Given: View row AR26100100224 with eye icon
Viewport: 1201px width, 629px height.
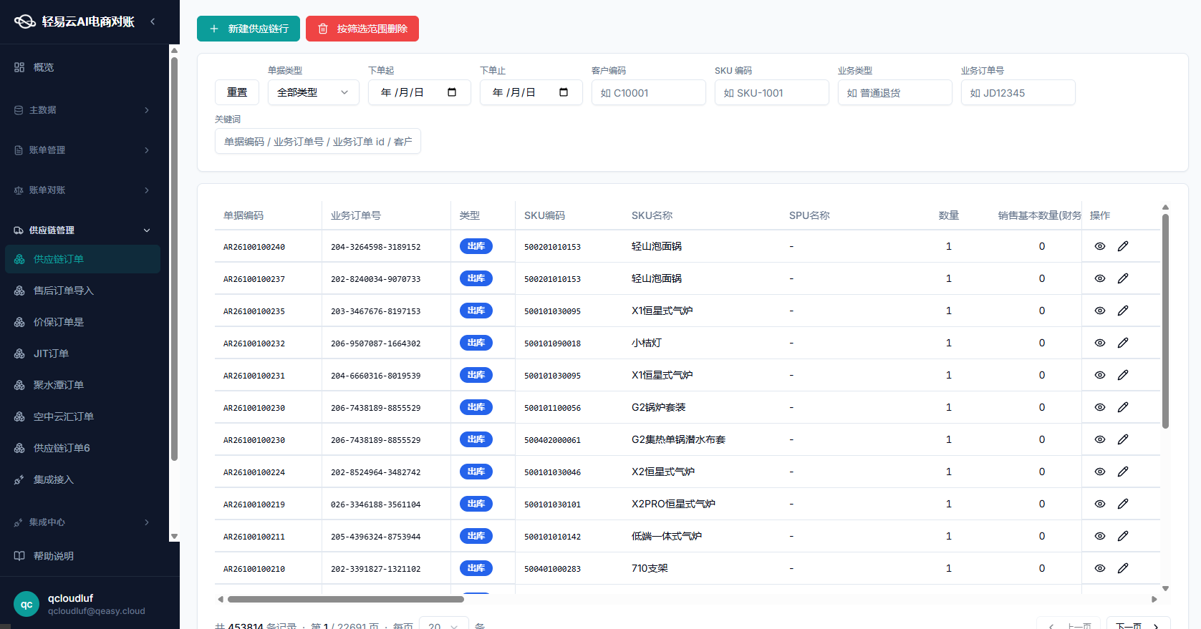Looking at the screenshot, I should click(x=1100, y=472).
